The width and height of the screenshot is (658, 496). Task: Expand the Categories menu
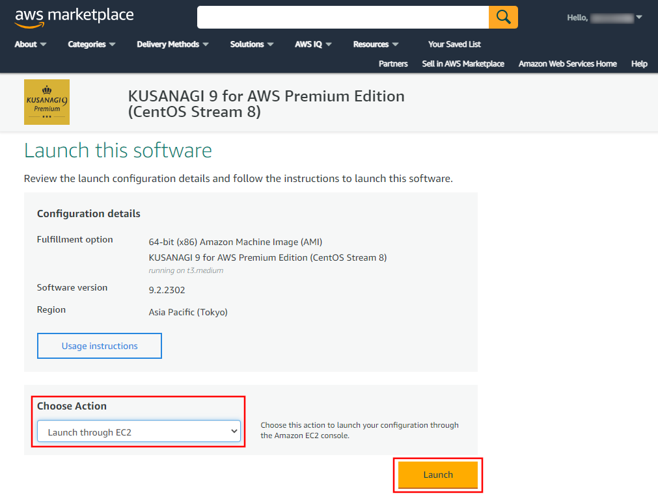click(x=92, y=44)
